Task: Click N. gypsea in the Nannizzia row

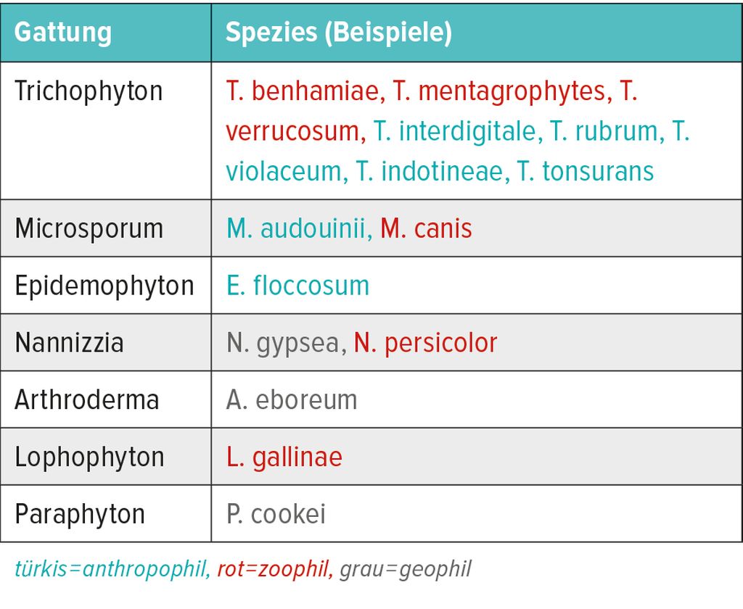Action: click(x=286, y=342)
